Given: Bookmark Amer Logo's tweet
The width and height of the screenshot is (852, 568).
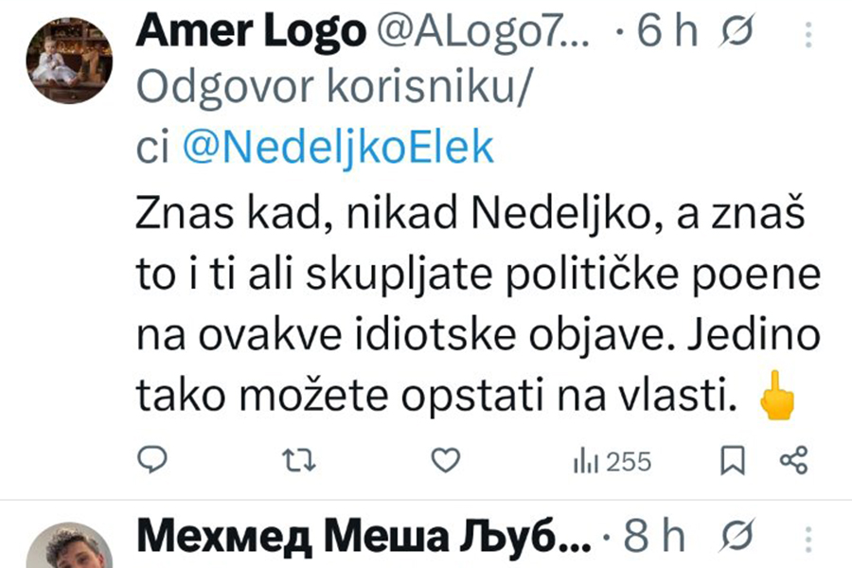Looking at the screenshot, I should click(733, 461).
